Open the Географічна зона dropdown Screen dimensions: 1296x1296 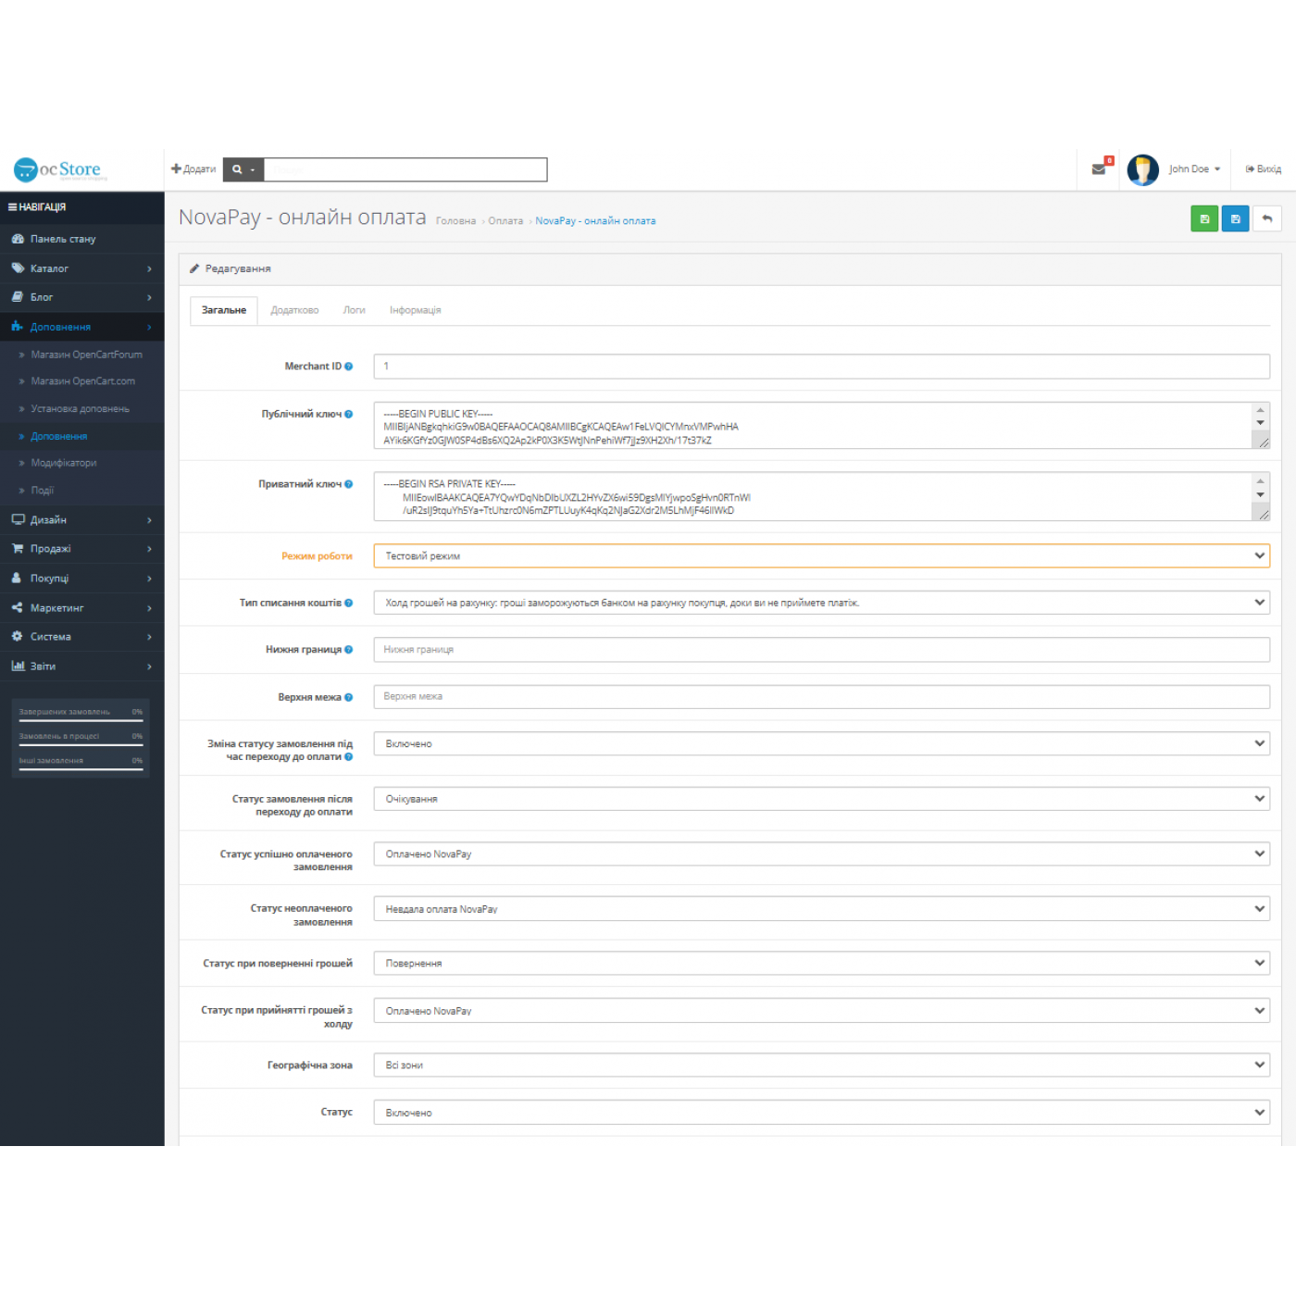[x=820, y=1065]
